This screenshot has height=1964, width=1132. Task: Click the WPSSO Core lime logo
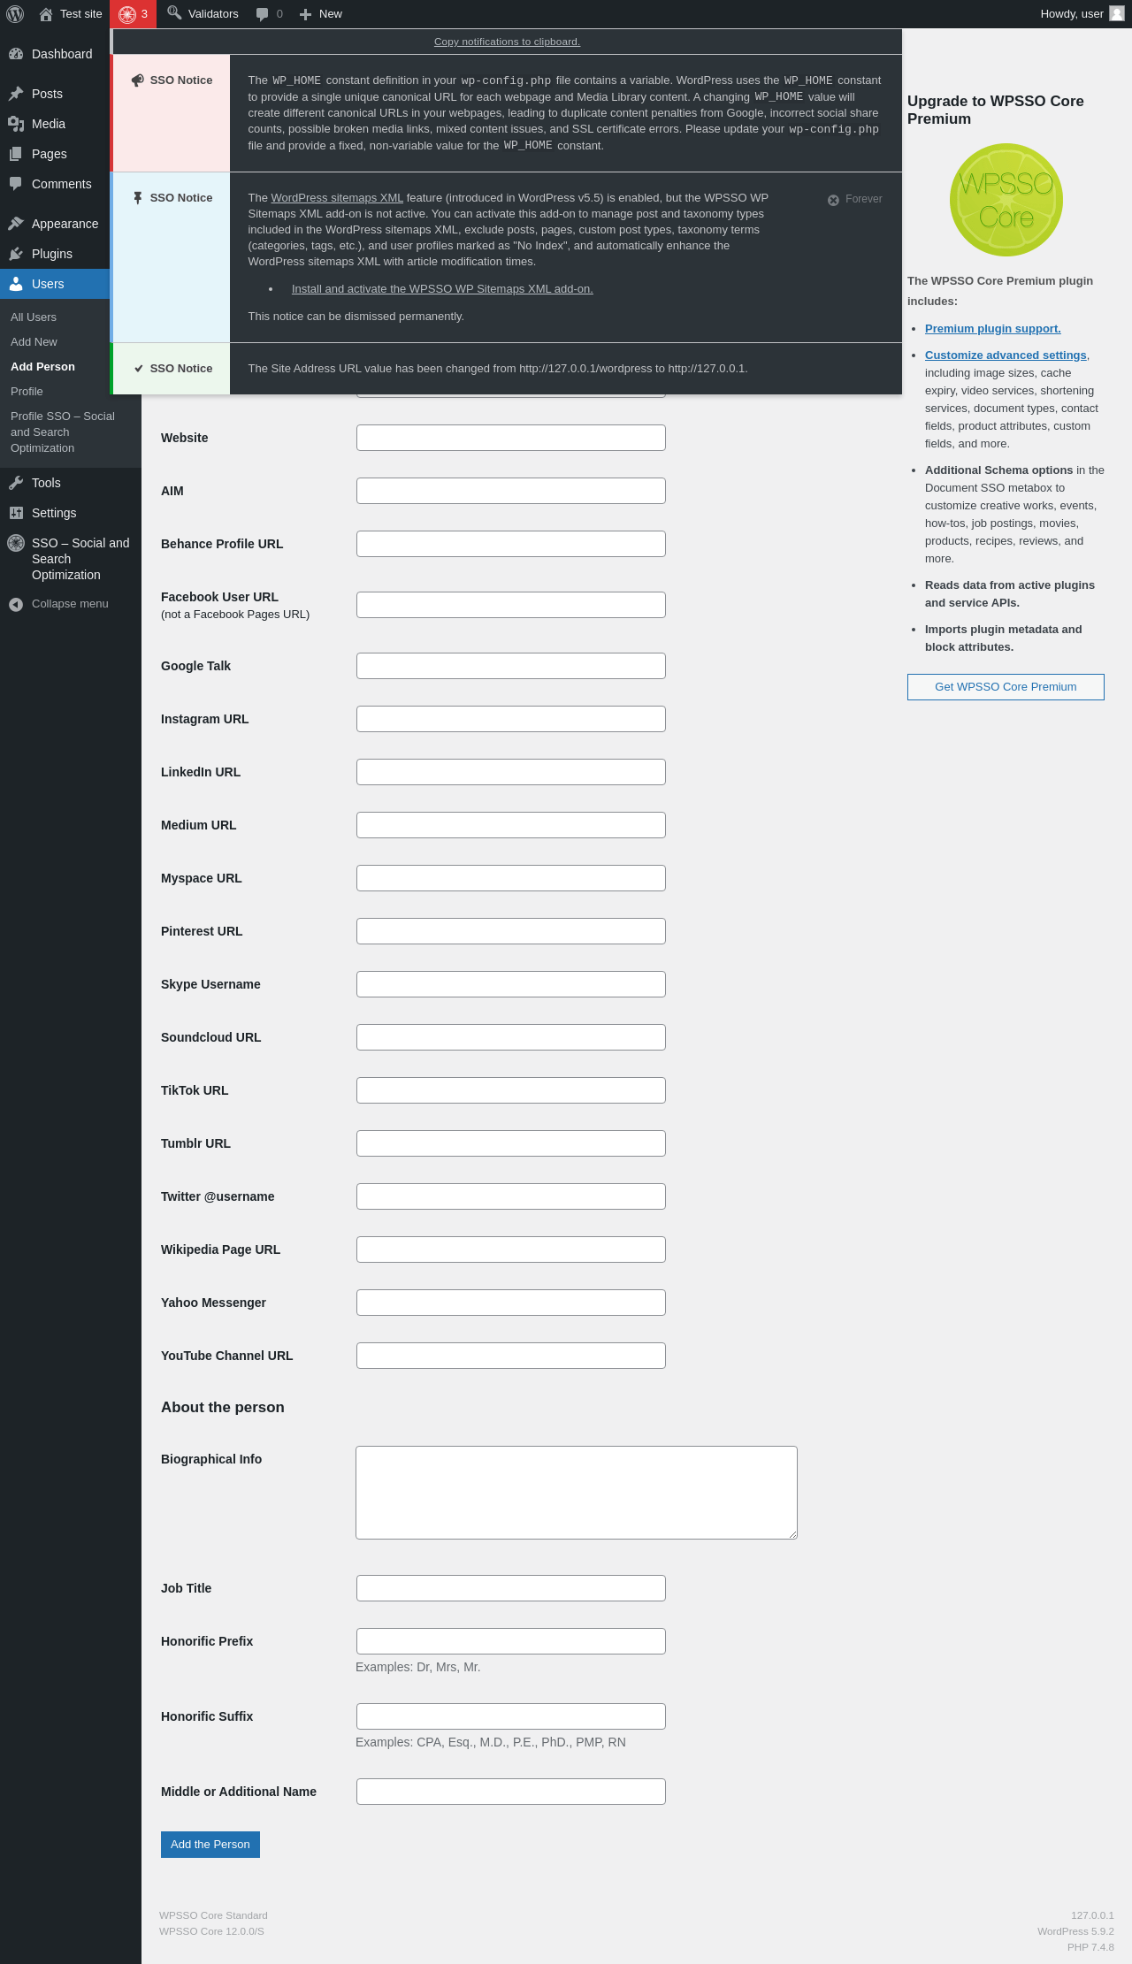pyautogui.click(x=1006, y=200)
